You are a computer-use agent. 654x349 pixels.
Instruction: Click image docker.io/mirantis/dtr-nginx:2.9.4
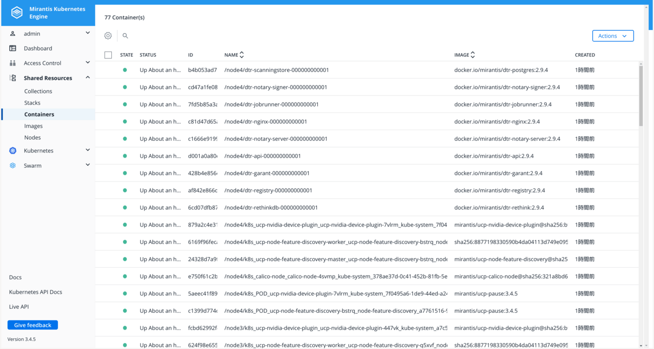point(497,121)
